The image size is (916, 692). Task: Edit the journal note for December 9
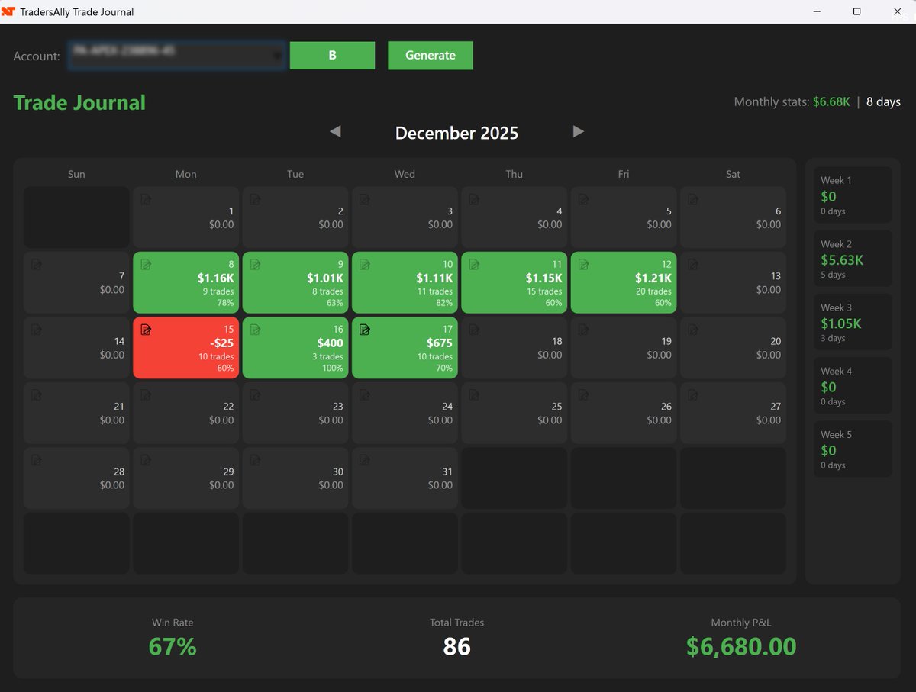point(256,265)
